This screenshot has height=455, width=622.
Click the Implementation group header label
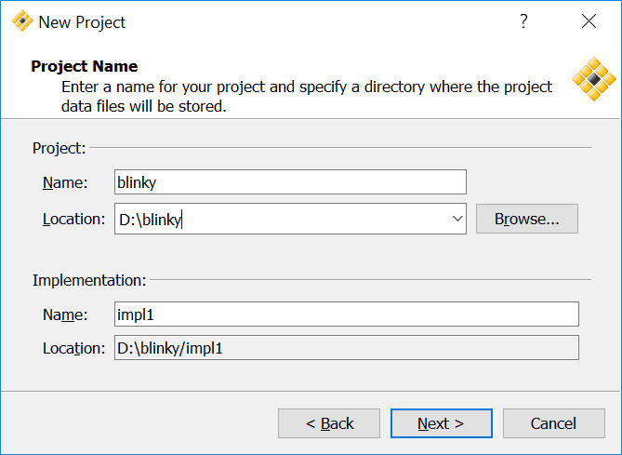coord(89,279)
